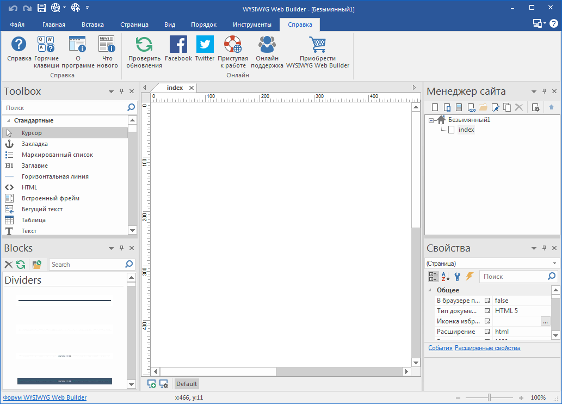Open the preview browser dropdown arrow in title bar
Image resolution: width=562 pixels, height=404 pixels.
pos(65,8)
